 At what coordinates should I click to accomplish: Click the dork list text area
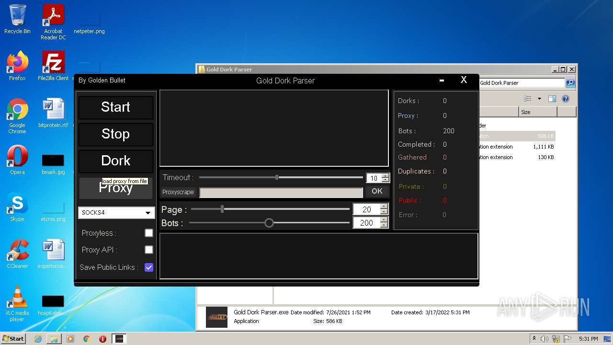click(x=274, y=128)
